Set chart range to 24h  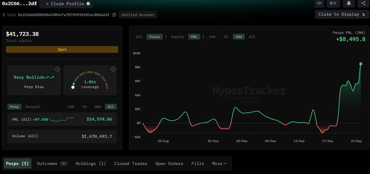tap(212, 37)
